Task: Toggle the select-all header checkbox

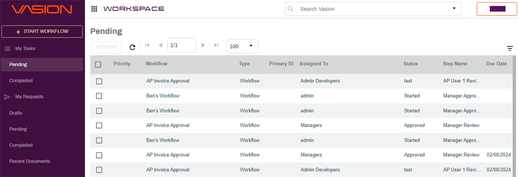Action: (98, 64)
